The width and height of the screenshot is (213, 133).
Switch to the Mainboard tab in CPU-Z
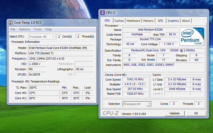tap(133, 21)
